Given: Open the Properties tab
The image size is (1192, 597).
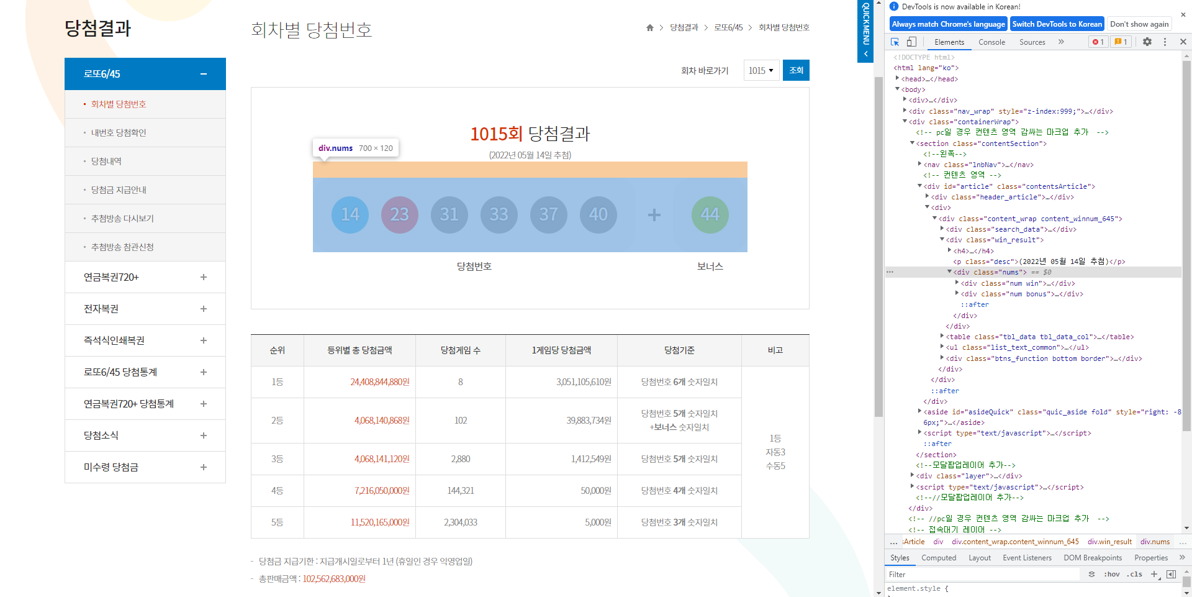Looking at the screenshot, I should (x=1151, y=558).
